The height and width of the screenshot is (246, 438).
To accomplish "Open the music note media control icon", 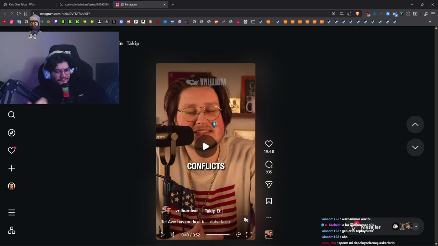I will click(x=426, y=14).
